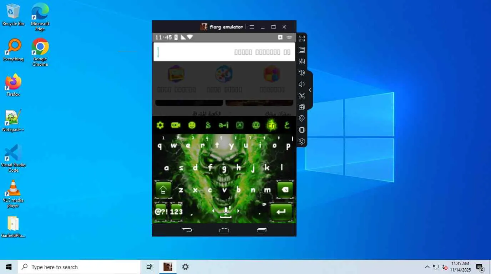Open emulator settings gear in sidebar
491x274 pixels.
[x=302, y=141]
